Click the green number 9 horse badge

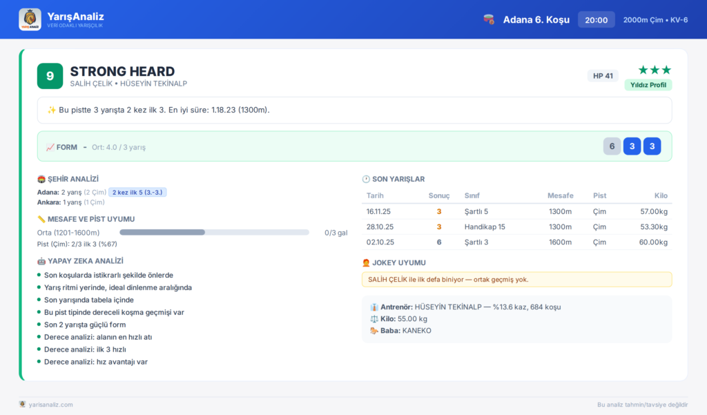50,76
